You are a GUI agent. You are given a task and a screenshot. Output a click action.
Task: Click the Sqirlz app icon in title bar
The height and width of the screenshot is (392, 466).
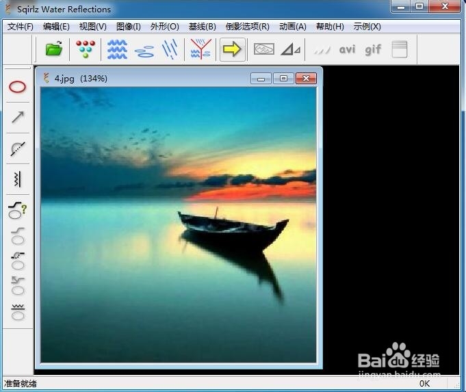[8, 9]
